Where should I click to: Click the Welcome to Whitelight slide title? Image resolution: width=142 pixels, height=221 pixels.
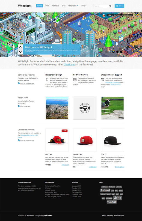[x=39, y=47]
